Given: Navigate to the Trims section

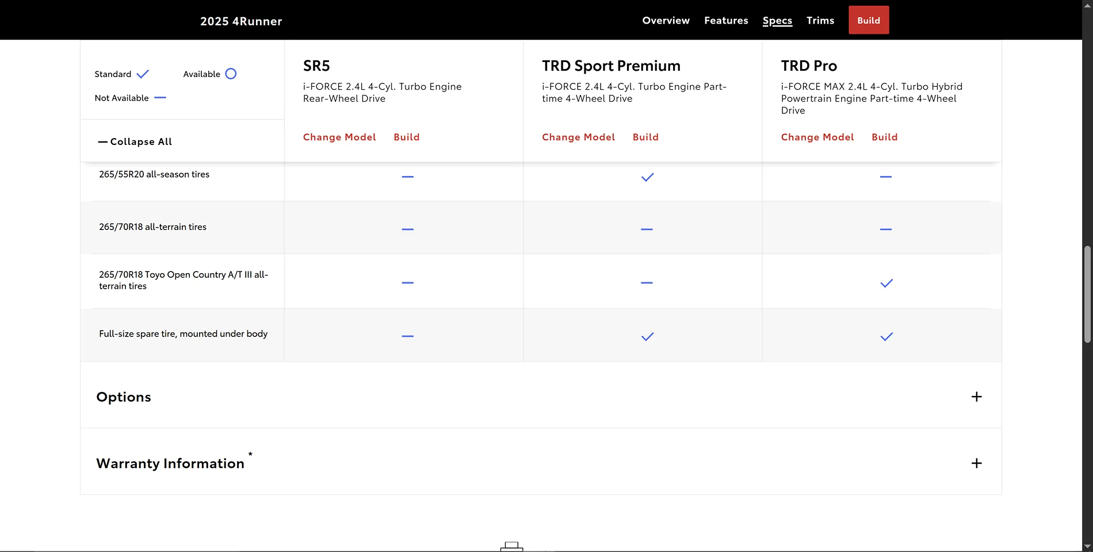Looking at the screenshot, I should click(x=820, y=20).
